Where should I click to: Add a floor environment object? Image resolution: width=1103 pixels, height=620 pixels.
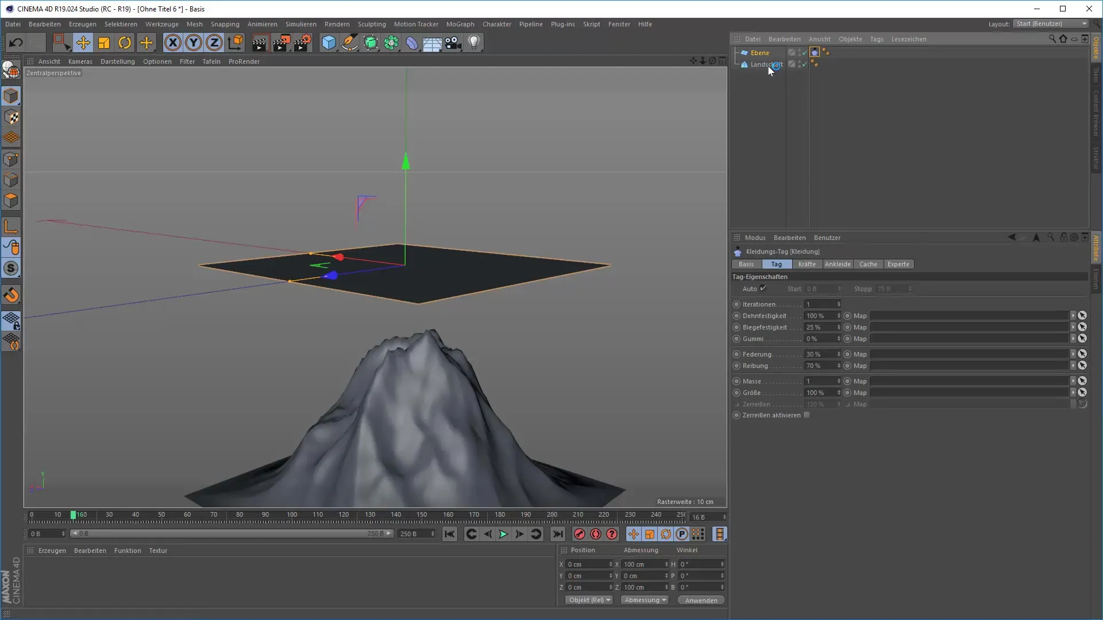click(x=432, y=42)
